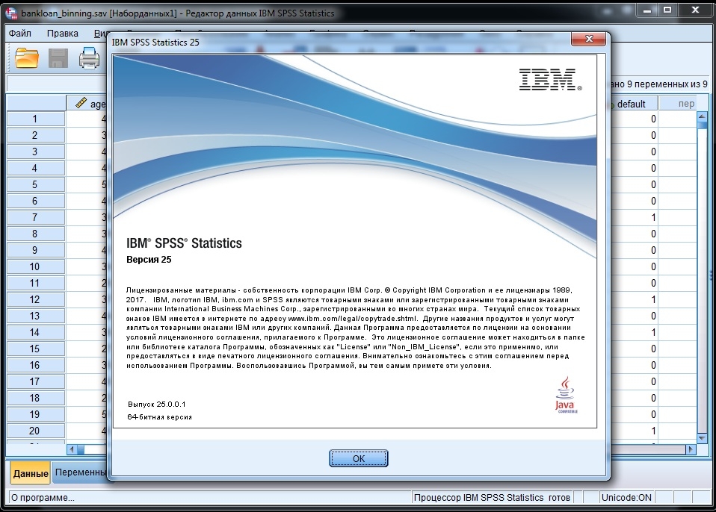Select row 10 in the data grid
The image size is (716, 512).
[x=35, y=266]
